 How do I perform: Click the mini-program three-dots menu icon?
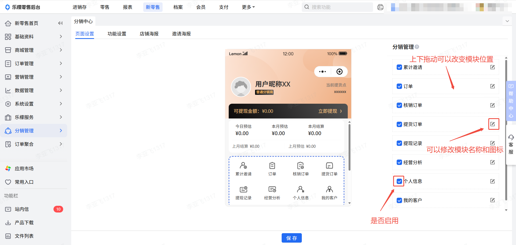(322, 72)
